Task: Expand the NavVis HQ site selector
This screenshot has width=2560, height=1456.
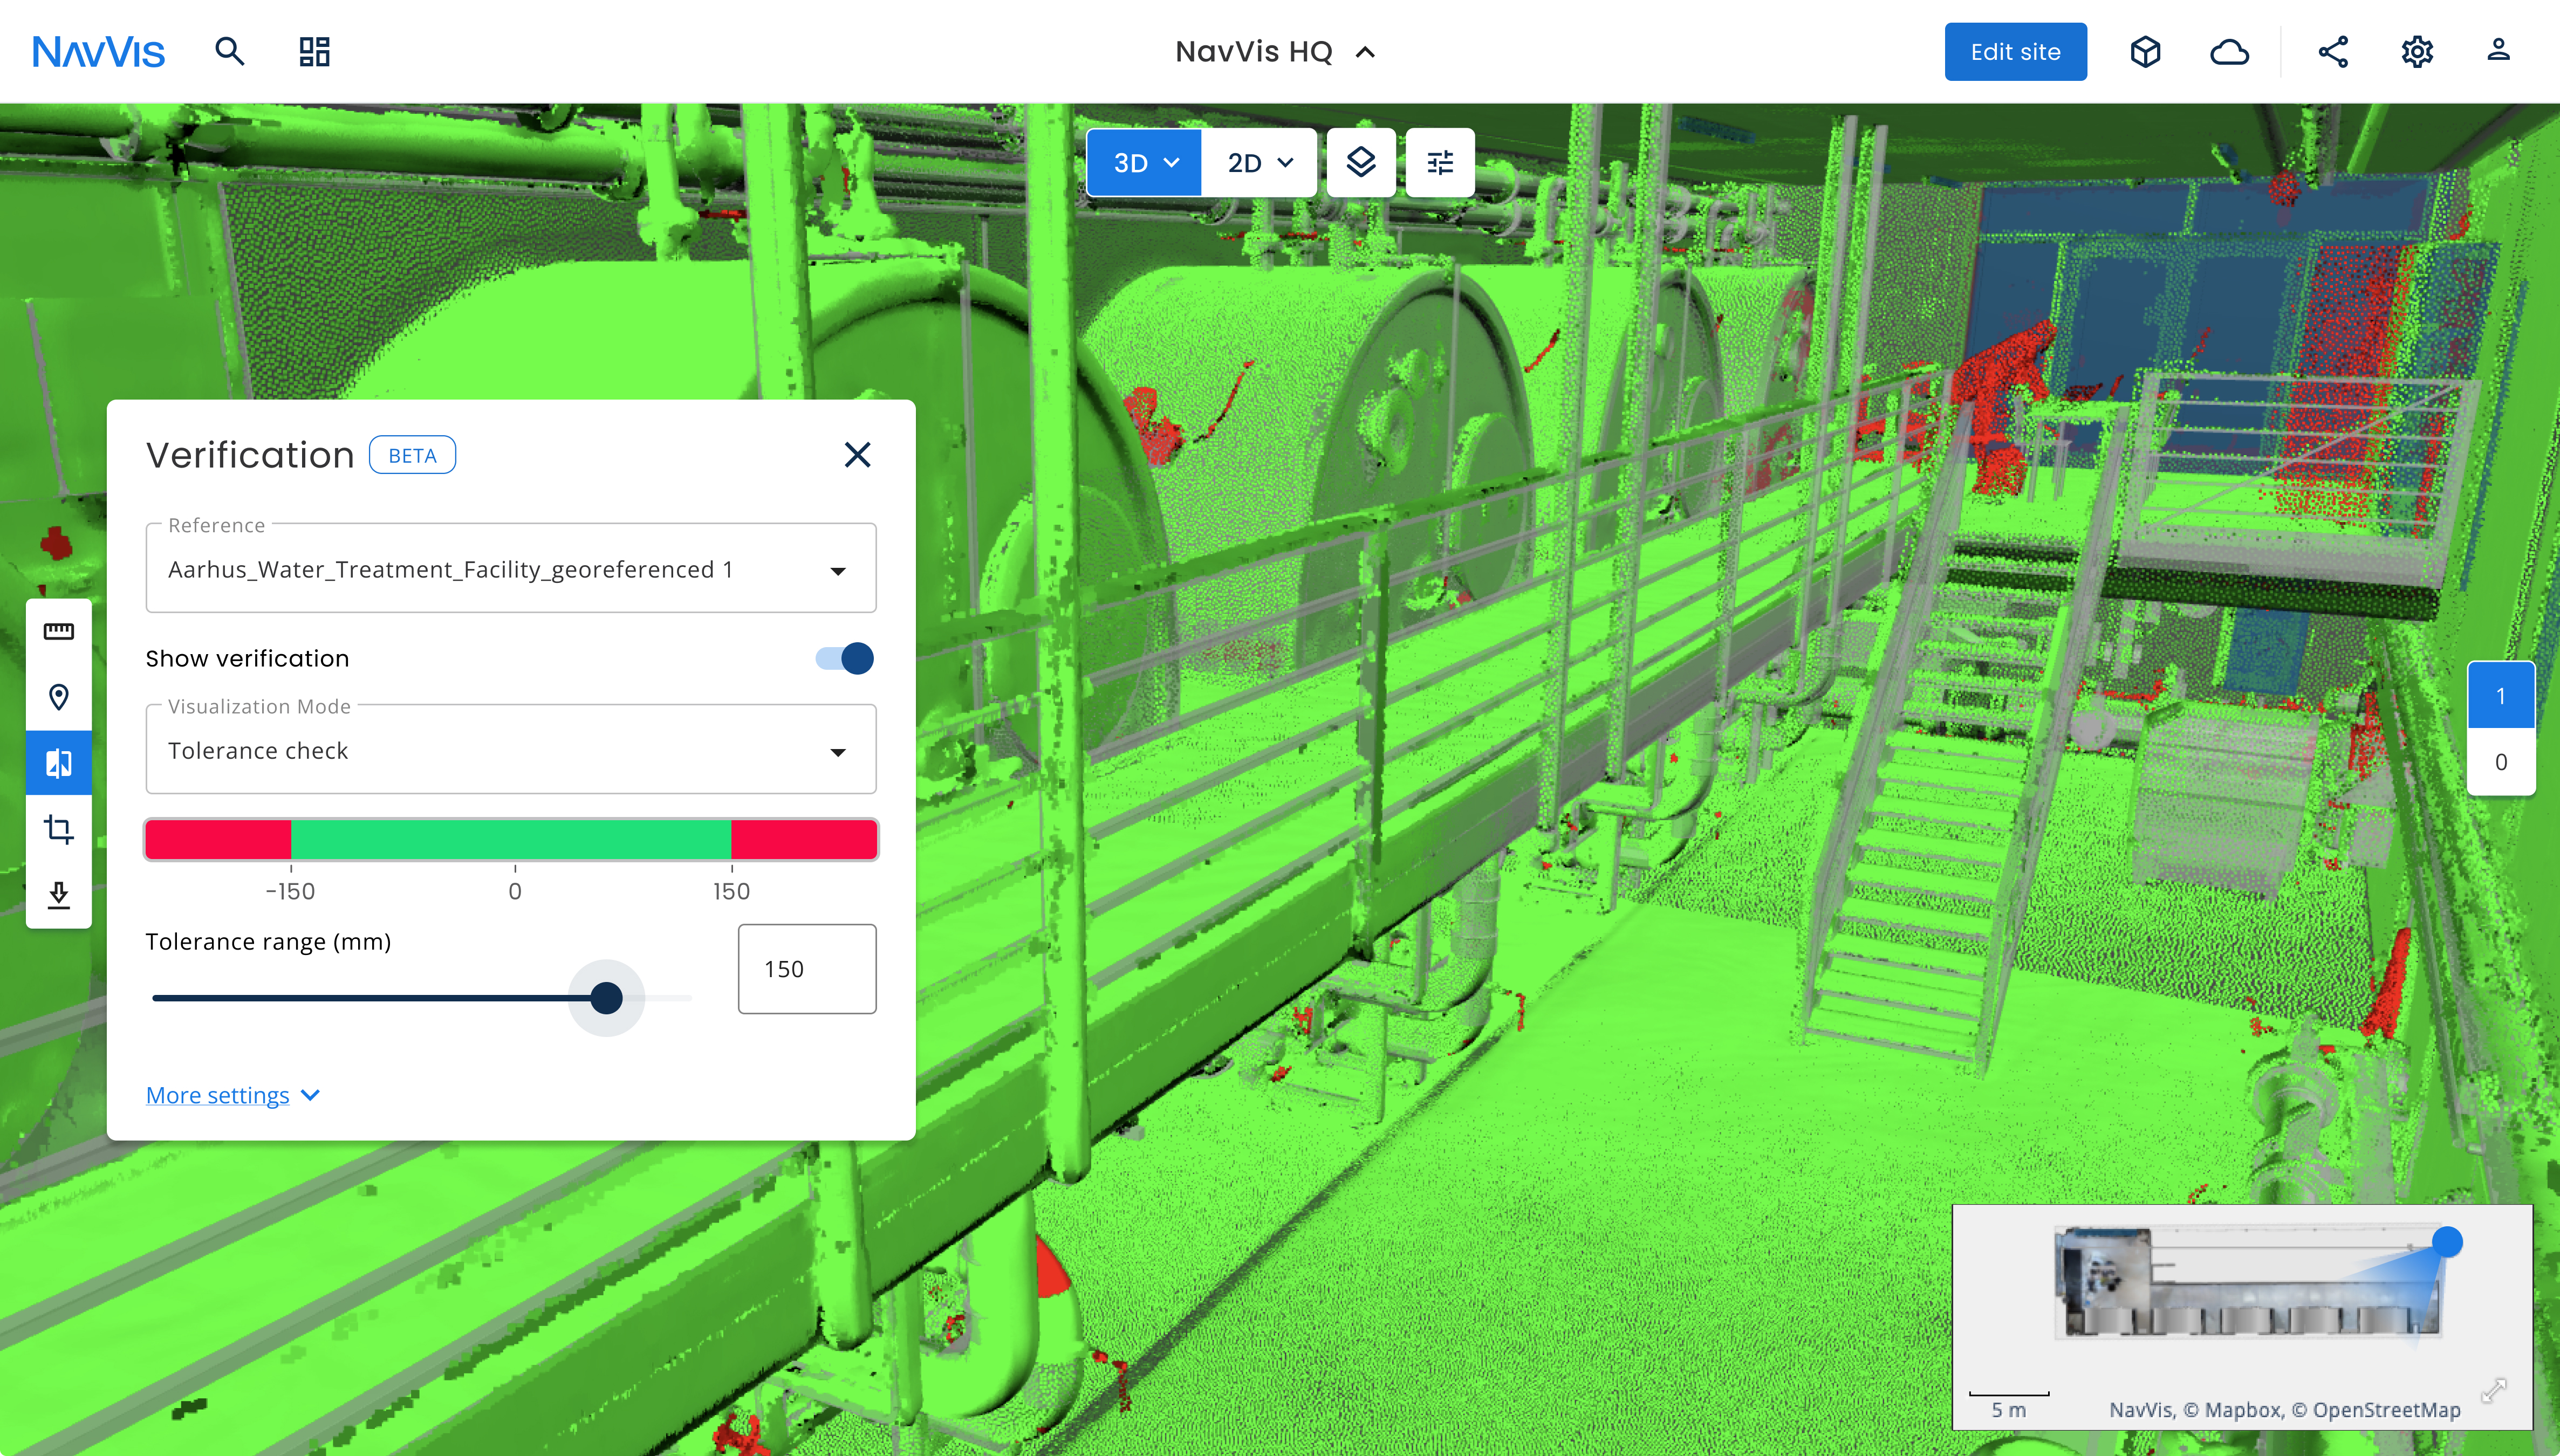Action: point(1276,51)
